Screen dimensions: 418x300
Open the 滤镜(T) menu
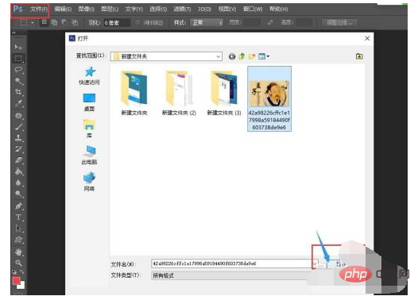182,10
